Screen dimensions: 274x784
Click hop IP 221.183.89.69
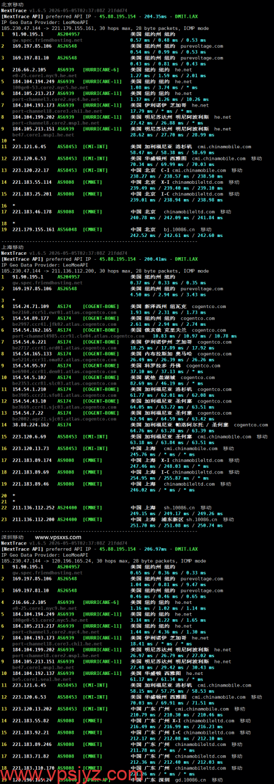(x=31, y=471)
